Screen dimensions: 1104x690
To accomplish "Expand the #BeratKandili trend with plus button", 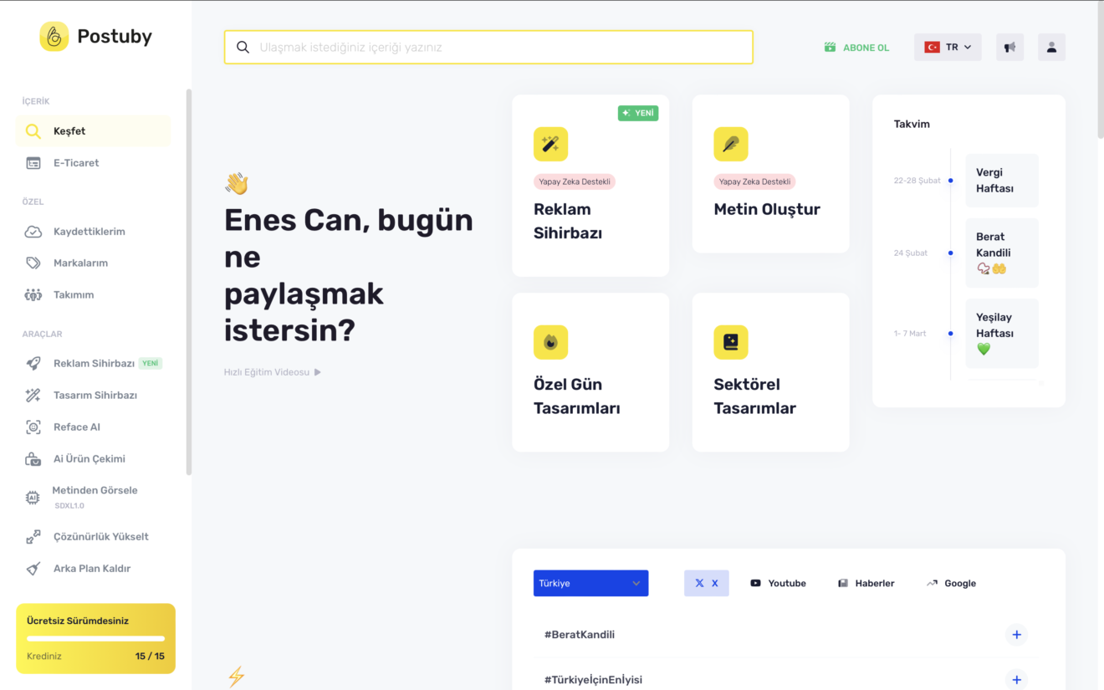I will (x=1016, y=635).
